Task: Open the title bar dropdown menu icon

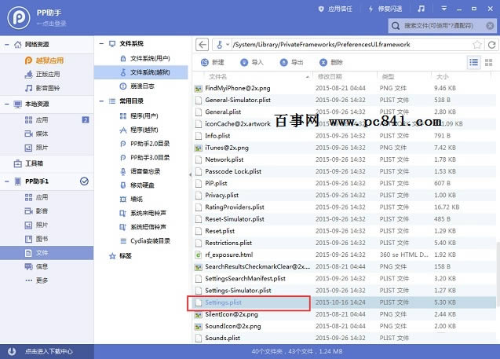Action: (444, 9)
